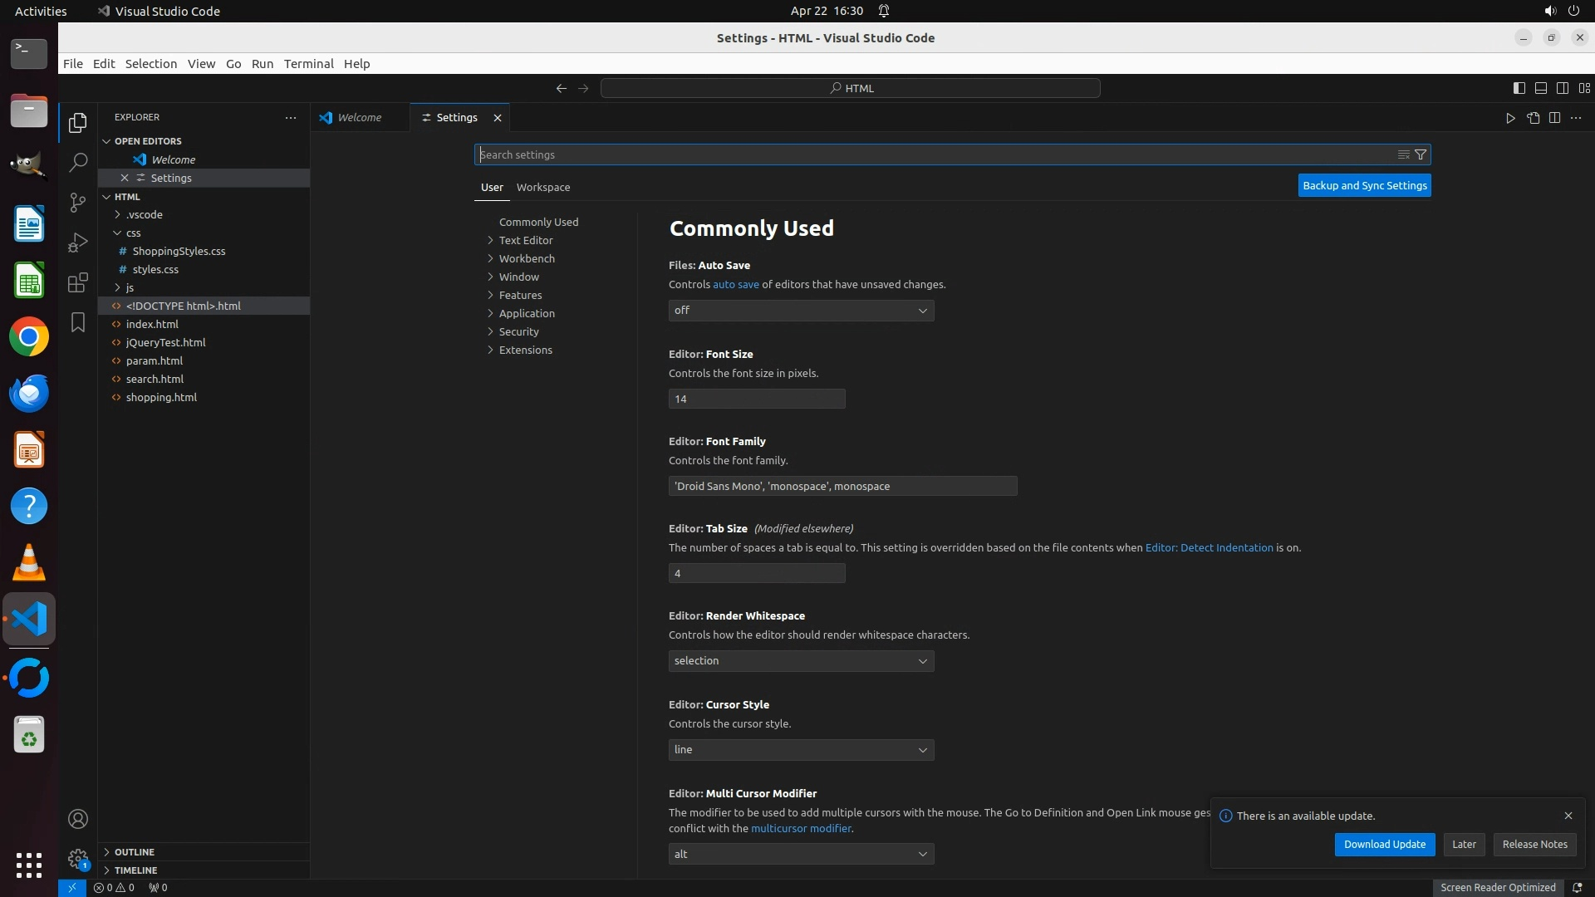1595x897 pixels.
Task: Click the Manage gear icon
Action: 78,859
